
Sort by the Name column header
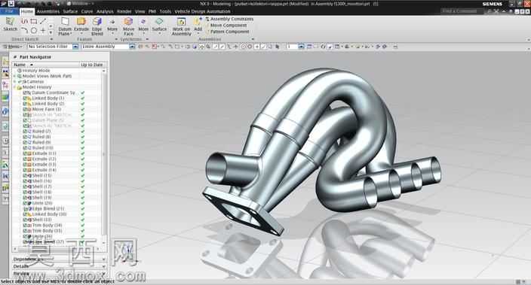tap(46, 65)
